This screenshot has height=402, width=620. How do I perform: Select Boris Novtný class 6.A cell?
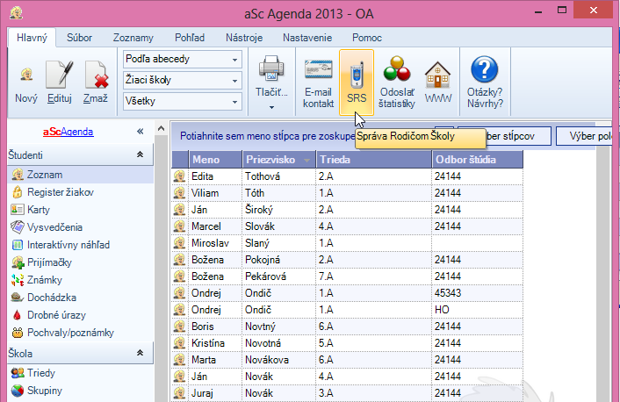point(373,327)
